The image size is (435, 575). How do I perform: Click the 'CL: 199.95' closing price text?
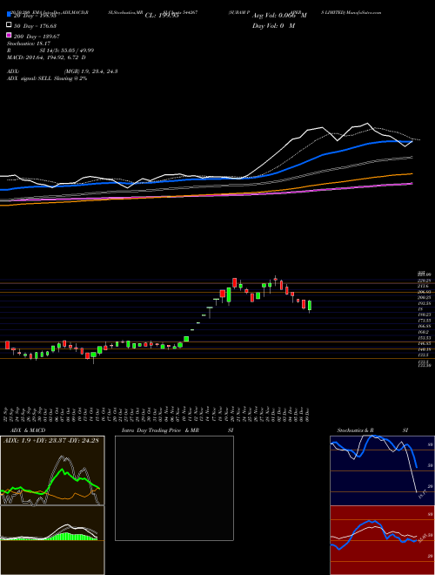coord(162,16)
